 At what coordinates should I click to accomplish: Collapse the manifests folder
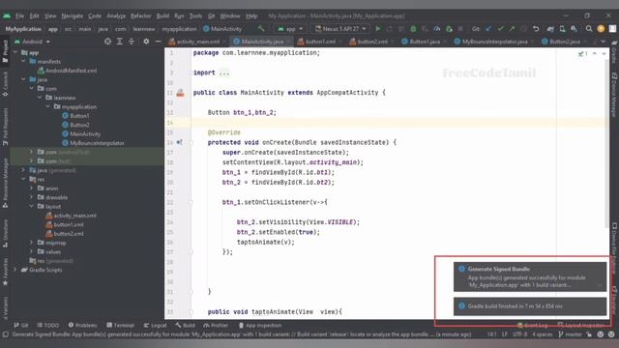coord(23,62)
